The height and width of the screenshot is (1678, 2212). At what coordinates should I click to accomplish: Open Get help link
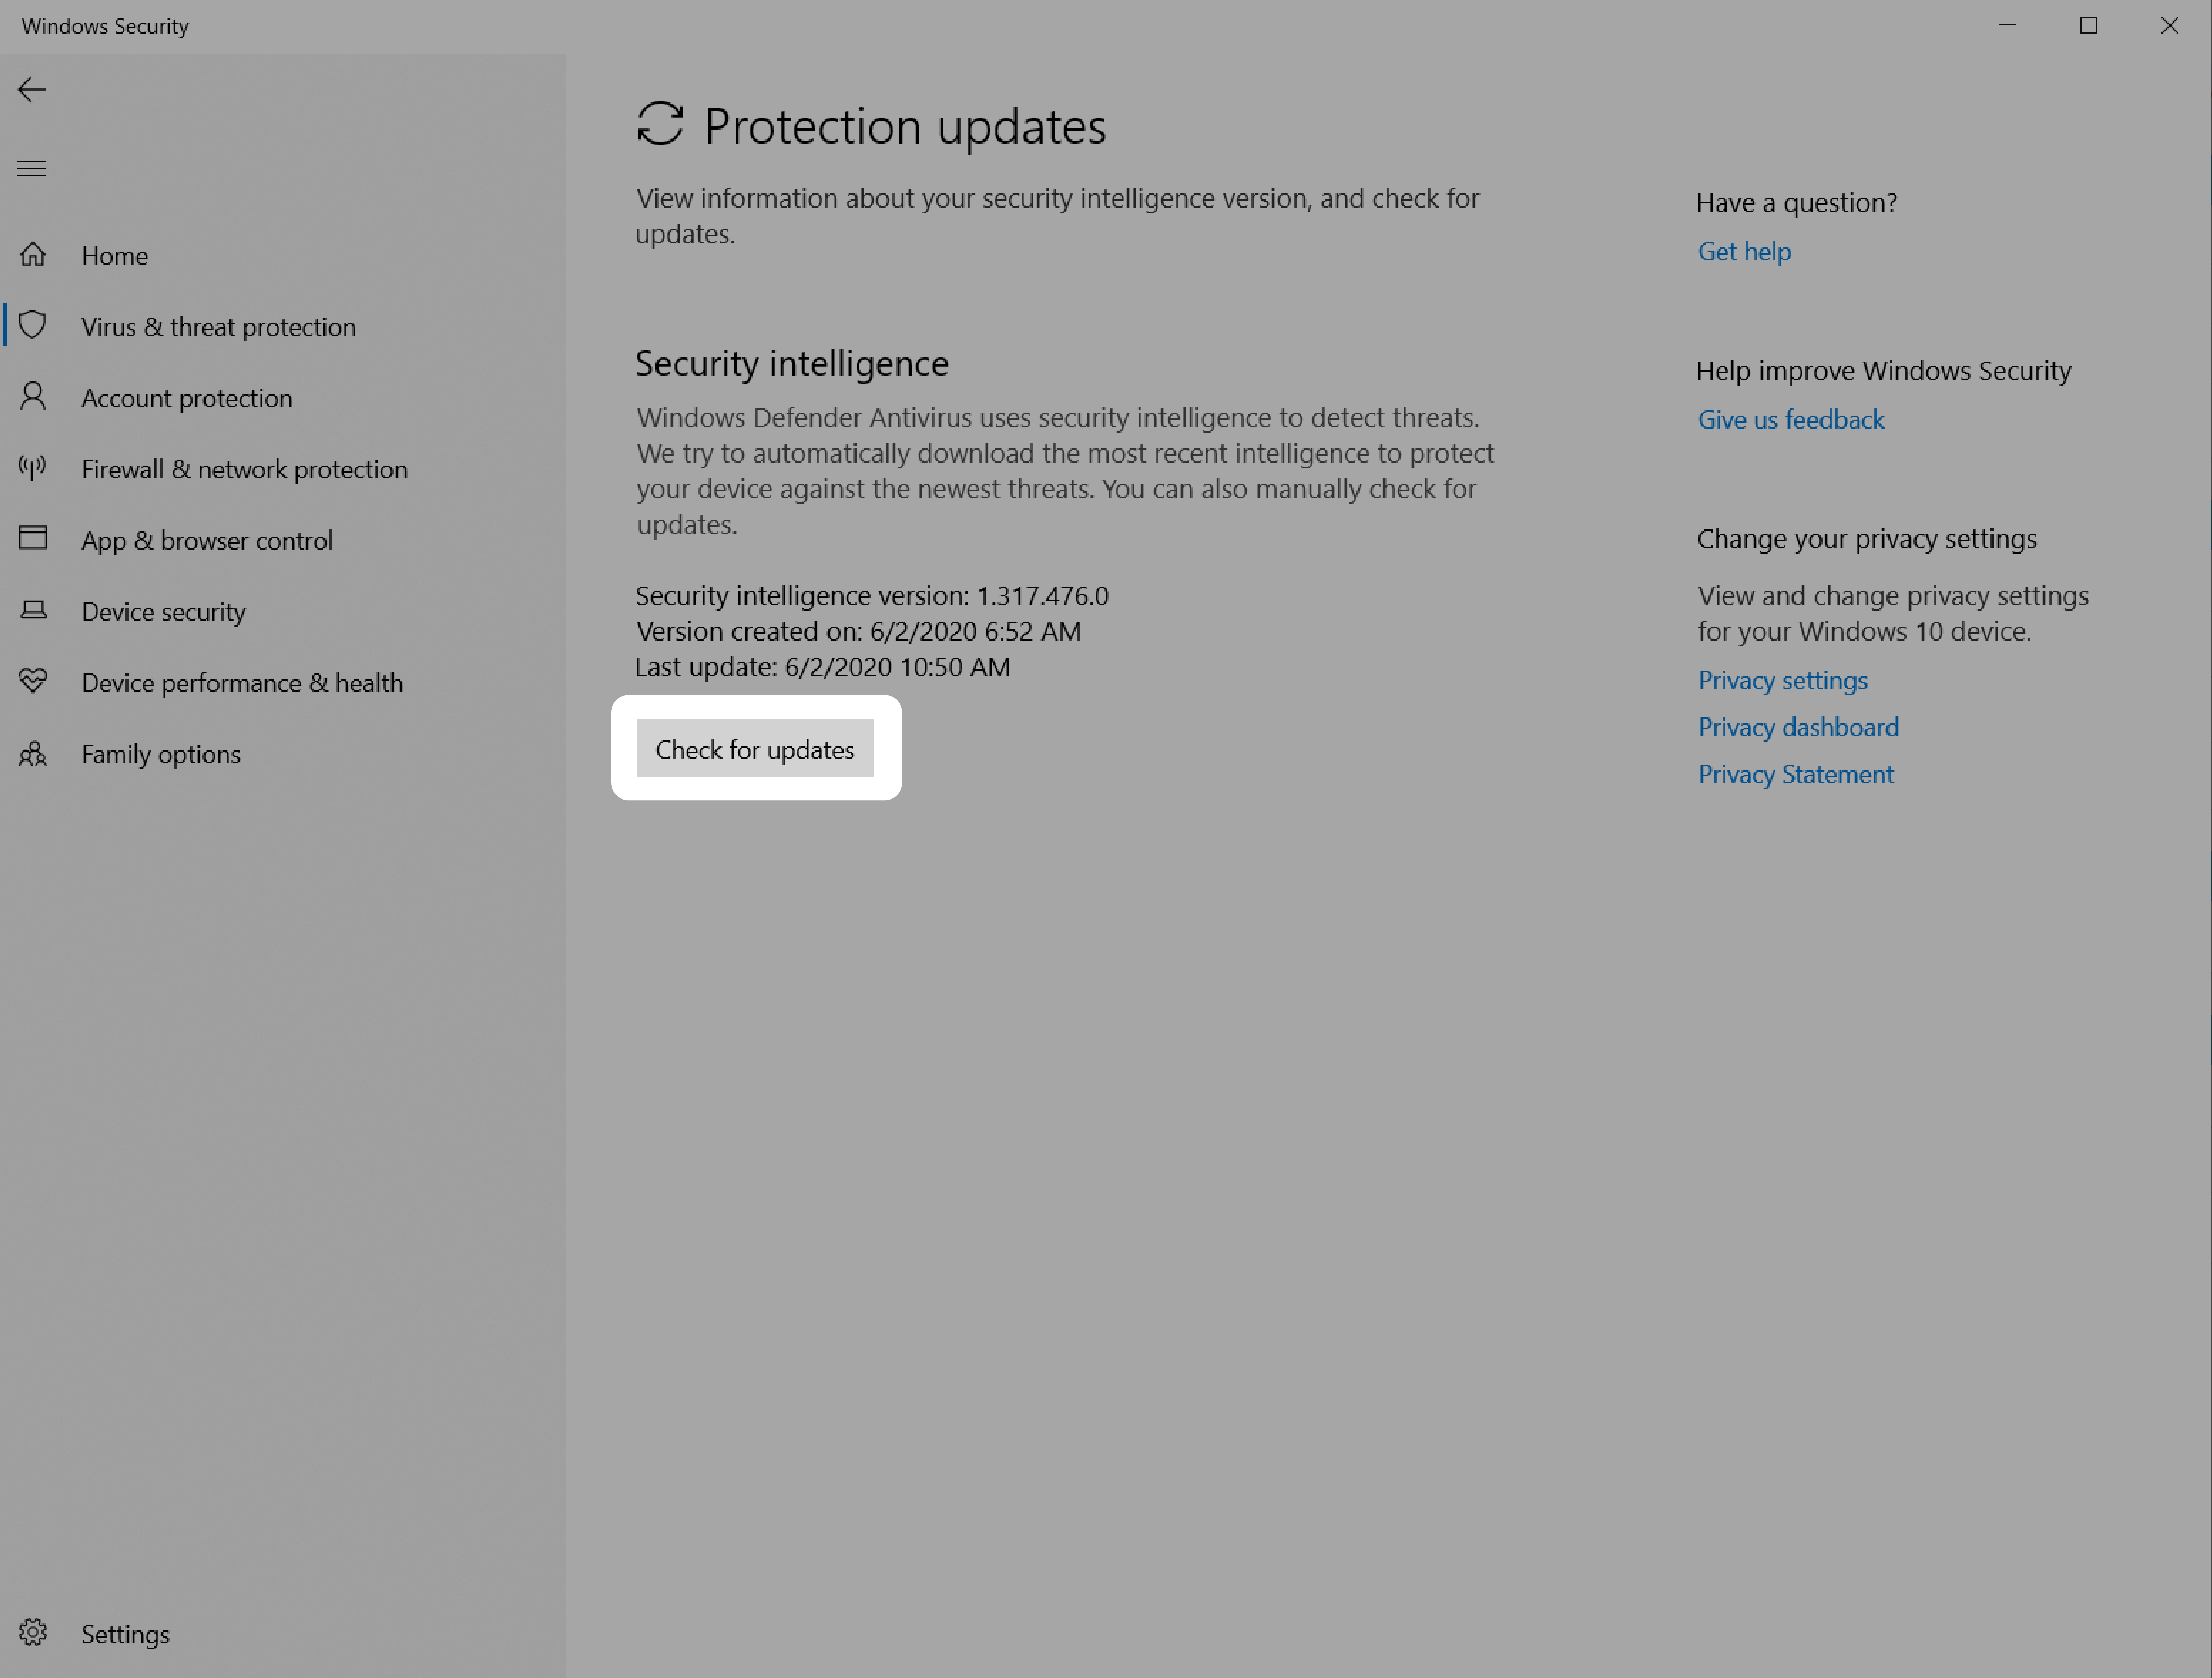coord(1743,249)
